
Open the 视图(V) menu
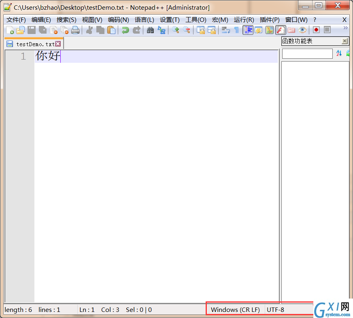tap(92, 20)
